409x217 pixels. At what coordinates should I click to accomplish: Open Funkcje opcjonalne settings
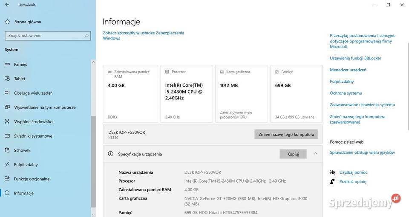pyautogui.click(x=32, y=179)
